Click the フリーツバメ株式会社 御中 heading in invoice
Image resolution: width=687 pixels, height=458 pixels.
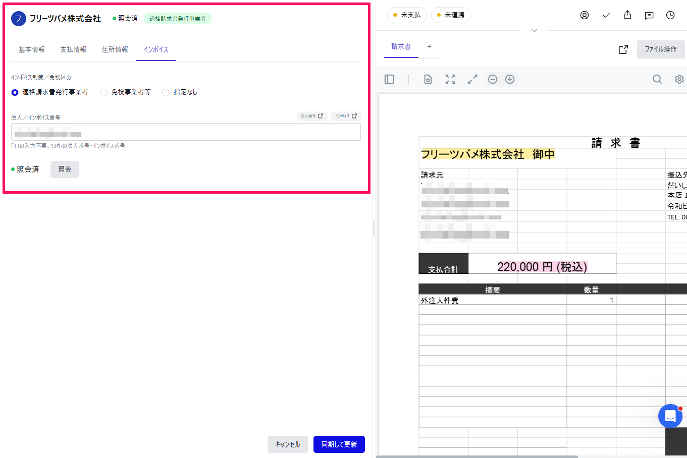488,154
